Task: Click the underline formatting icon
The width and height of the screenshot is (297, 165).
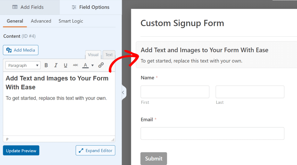Action: click(x=65, y=65)
